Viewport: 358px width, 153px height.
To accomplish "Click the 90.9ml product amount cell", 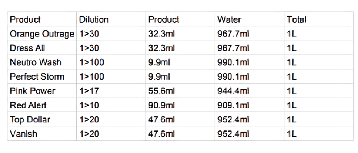I will (161, 105).
